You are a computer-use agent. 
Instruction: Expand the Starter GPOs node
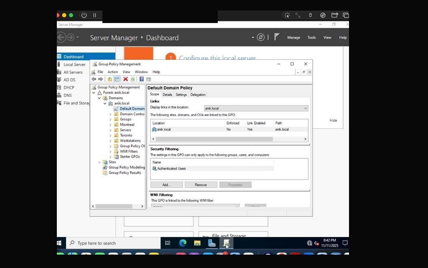coord(110,157)
